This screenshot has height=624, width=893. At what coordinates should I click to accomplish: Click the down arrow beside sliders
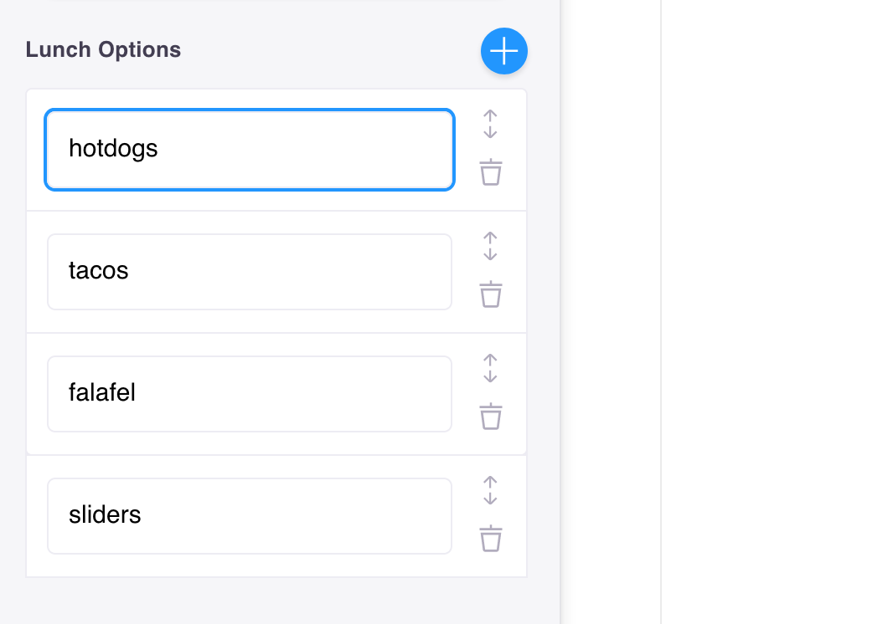[x=490, y=499]
